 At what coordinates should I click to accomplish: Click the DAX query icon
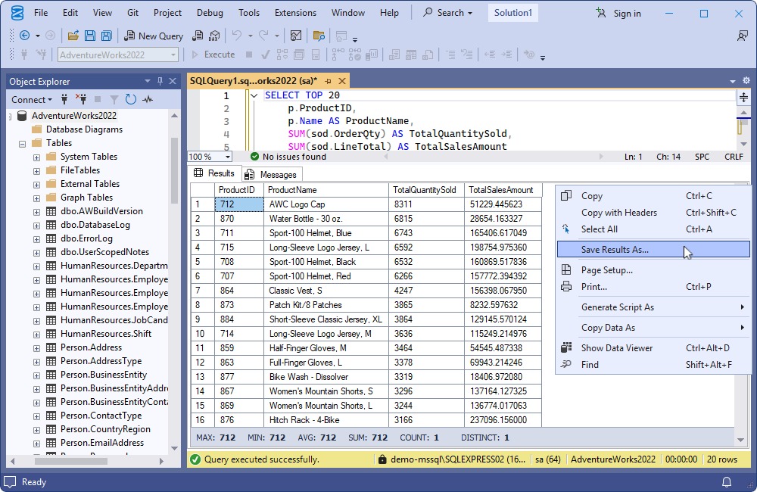click(214, 36)
